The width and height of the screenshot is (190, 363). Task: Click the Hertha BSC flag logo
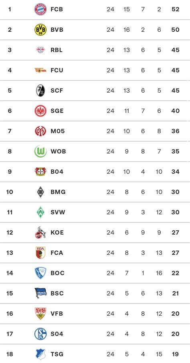coord(40,293)
